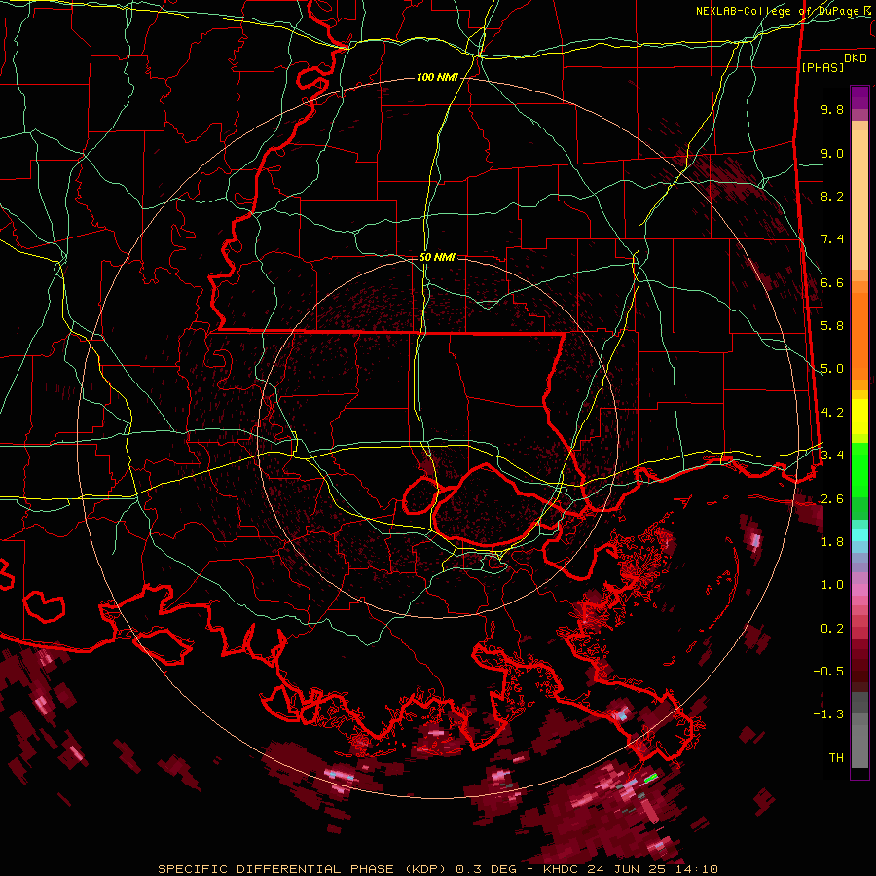This screenshot has width=876, height=876.
Task: Click the 5.0 value on the color scale
Action: [x=832, y=369]
